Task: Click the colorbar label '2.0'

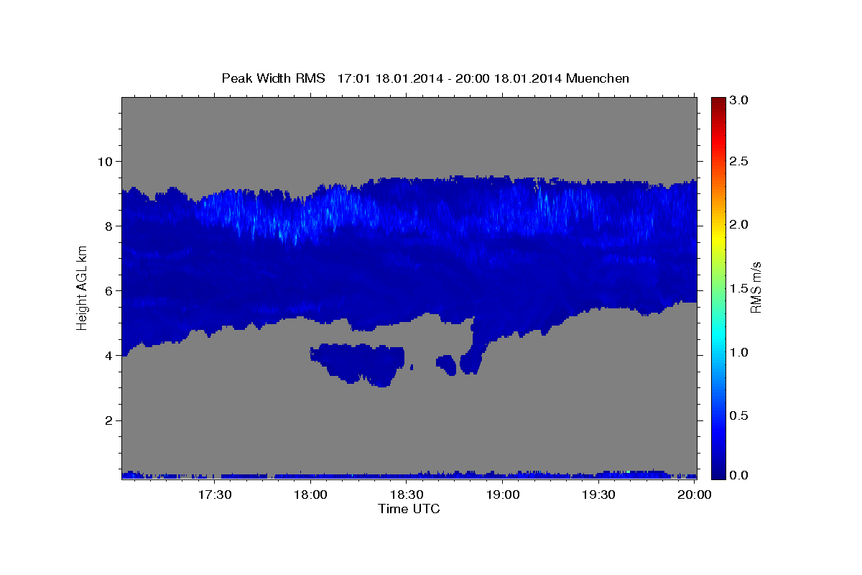Action: pos(739,225)
